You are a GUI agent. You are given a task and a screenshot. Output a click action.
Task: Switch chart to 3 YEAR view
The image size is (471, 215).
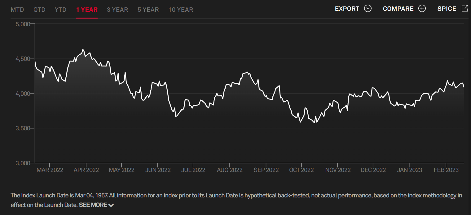tap(117, 10)
